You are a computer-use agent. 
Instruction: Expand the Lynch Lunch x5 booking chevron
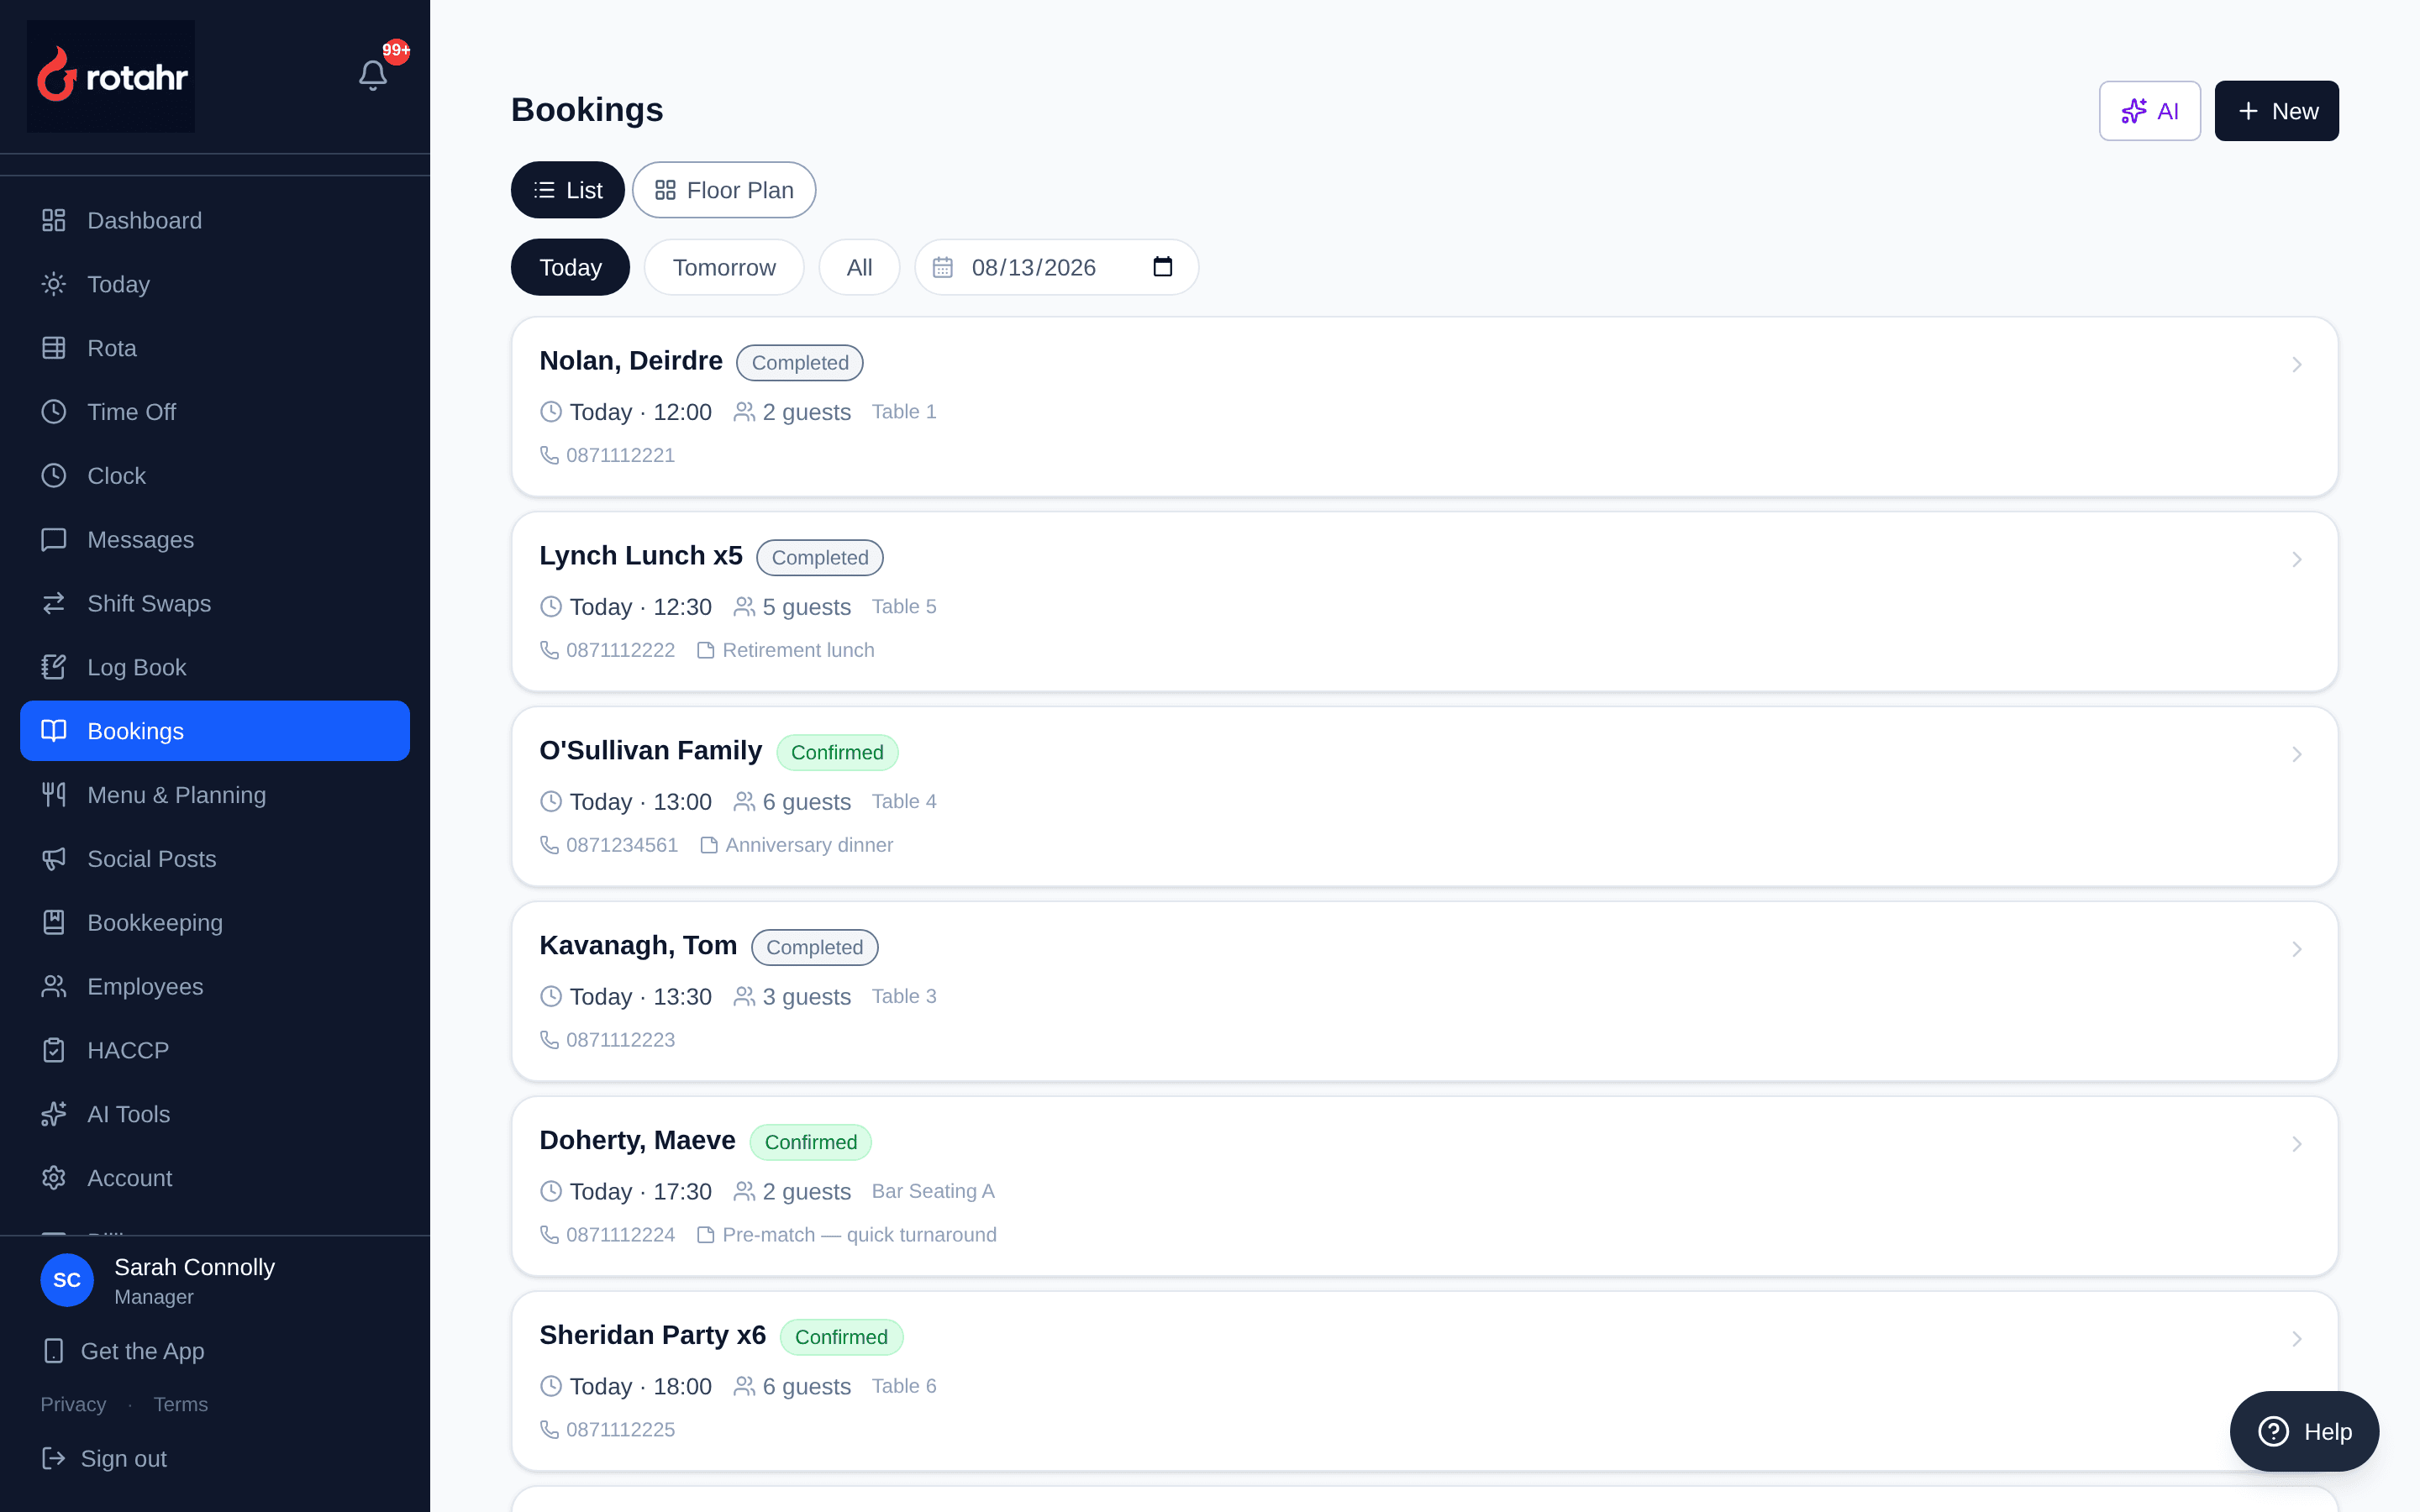click(x=2297, y=560)
